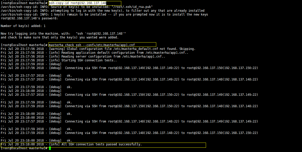Click the SSH line from 192.168.137.149 to 192.168.137.150

[x=129, y=68]
